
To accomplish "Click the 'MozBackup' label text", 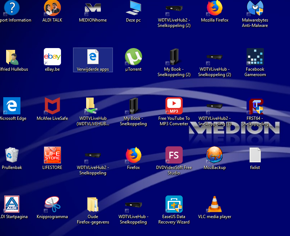I will click(x=215, y=167).
